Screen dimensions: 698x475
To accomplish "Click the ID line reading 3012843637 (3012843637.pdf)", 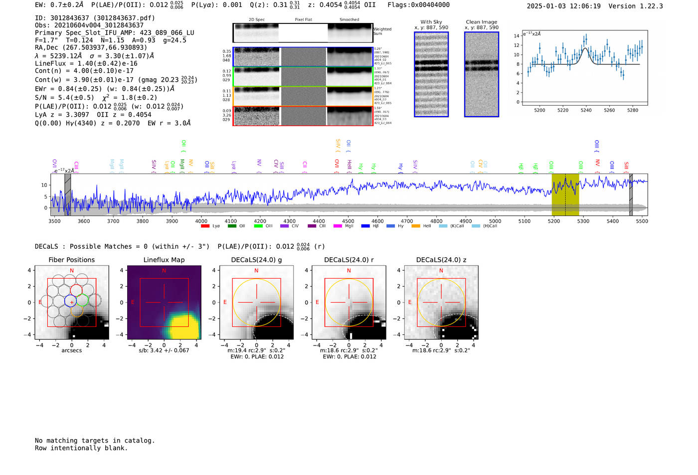I will [x=95, y=18].
